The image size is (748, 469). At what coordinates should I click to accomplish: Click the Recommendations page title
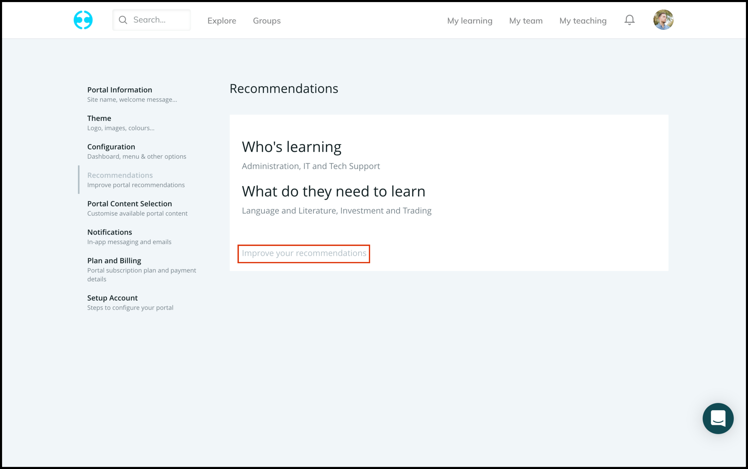[x=284, y=89]
